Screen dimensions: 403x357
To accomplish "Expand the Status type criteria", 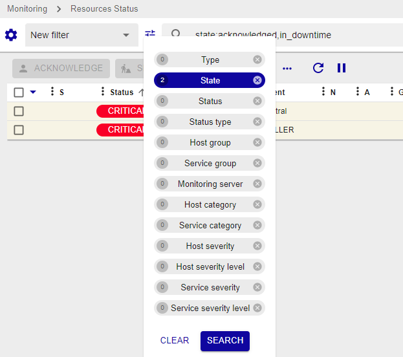I will pos(210,122).
